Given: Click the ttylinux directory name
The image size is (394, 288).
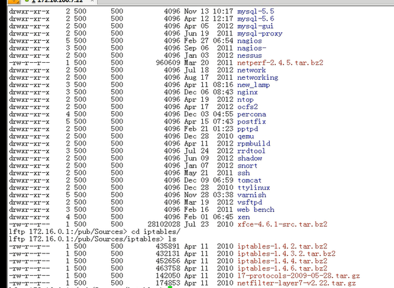Looking at the screenshot, I should coord(253,188).
